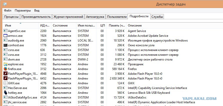Click the conhost.exe console icon
The width and height of the screenshot is (223, 106).
click(x=6, y=45)
